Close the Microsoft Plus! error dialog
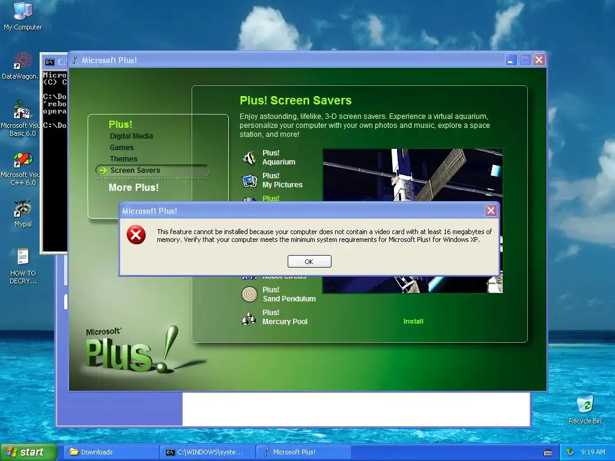The image size is (615, 461). tap(491, 211)
